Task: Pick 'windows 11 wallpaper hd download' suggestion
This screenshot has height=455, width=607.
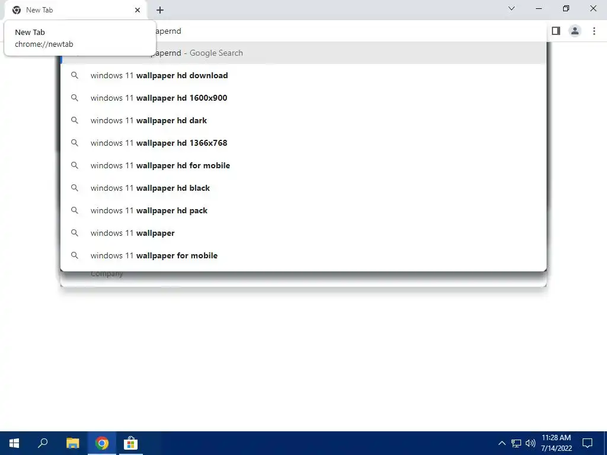Action: point(303,75)
